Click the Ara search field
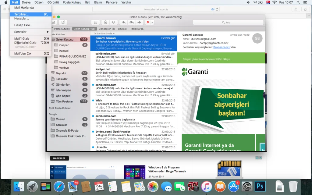The height and width of the screenshot is (195, 312). click(228, 22)
